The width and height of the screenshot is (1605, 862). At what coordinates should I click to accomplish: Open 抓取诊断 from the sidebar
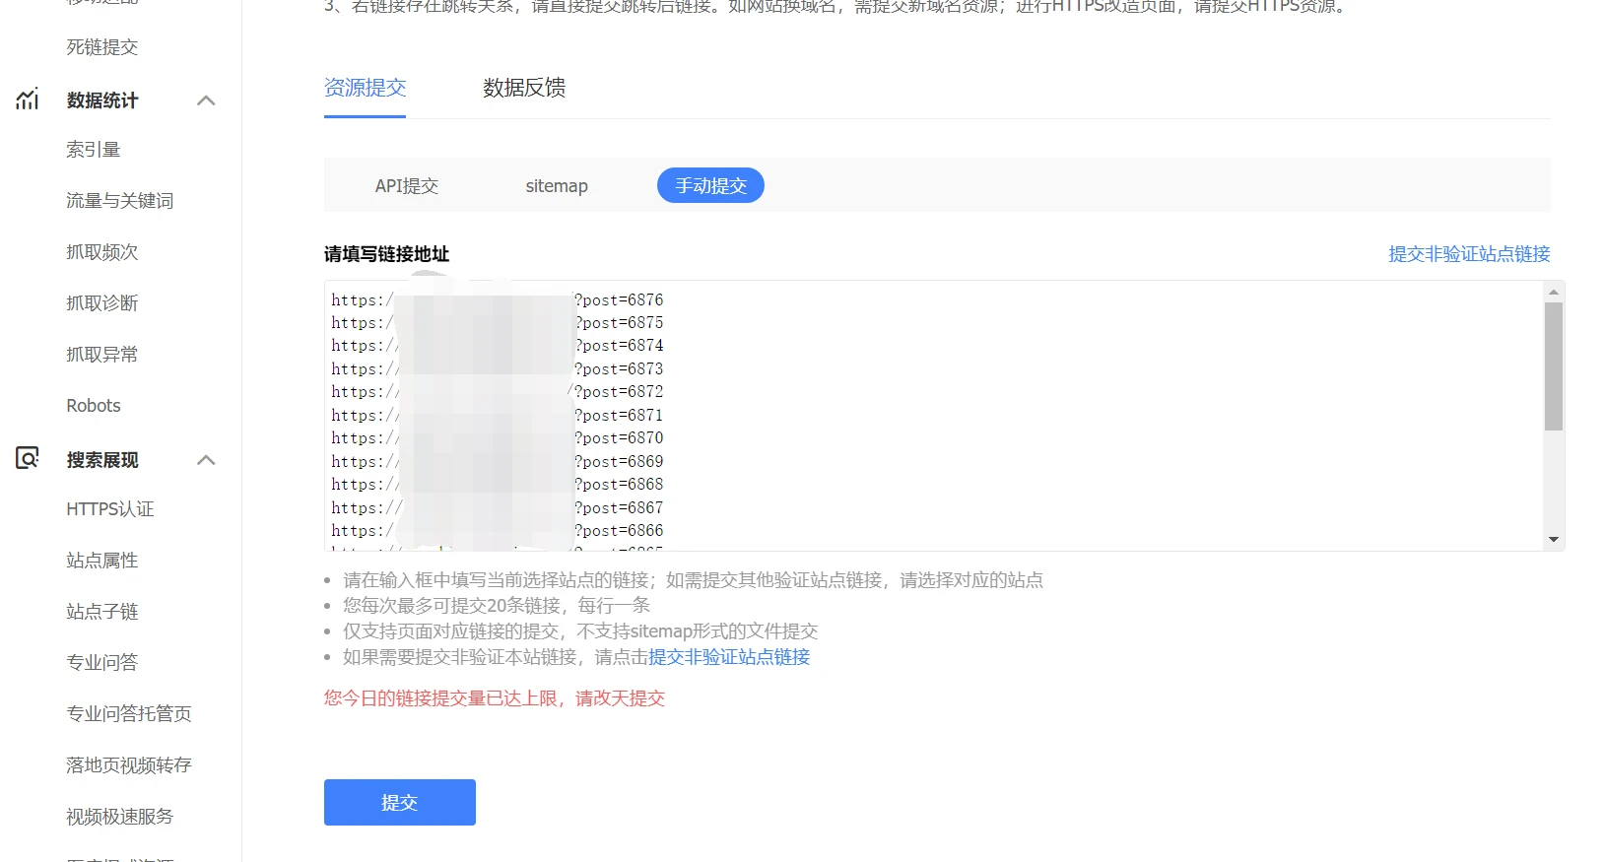101,303
